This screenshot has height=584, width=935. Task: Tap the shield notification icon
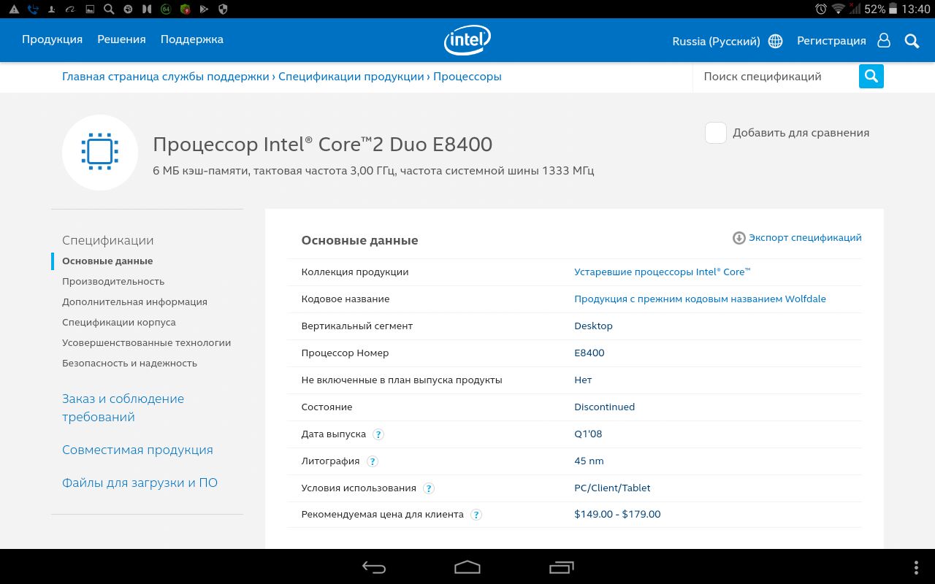click(224, 9)
